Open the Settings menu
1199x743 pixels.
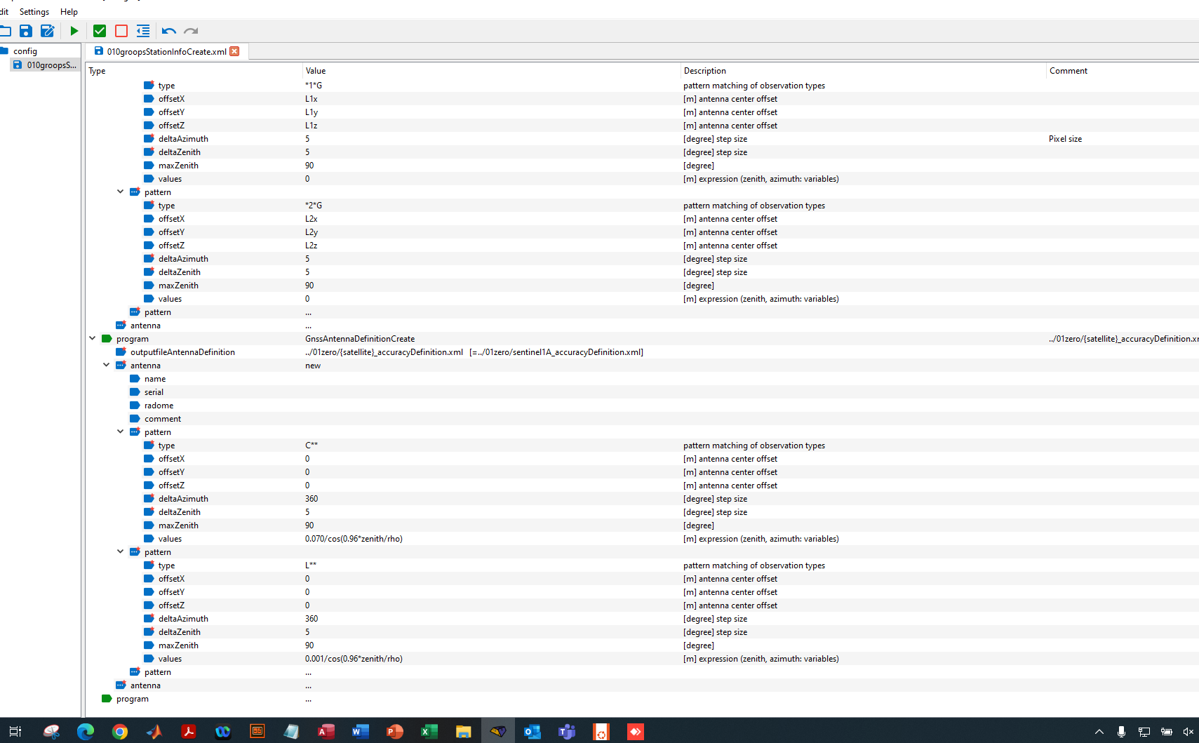[34, 11]
